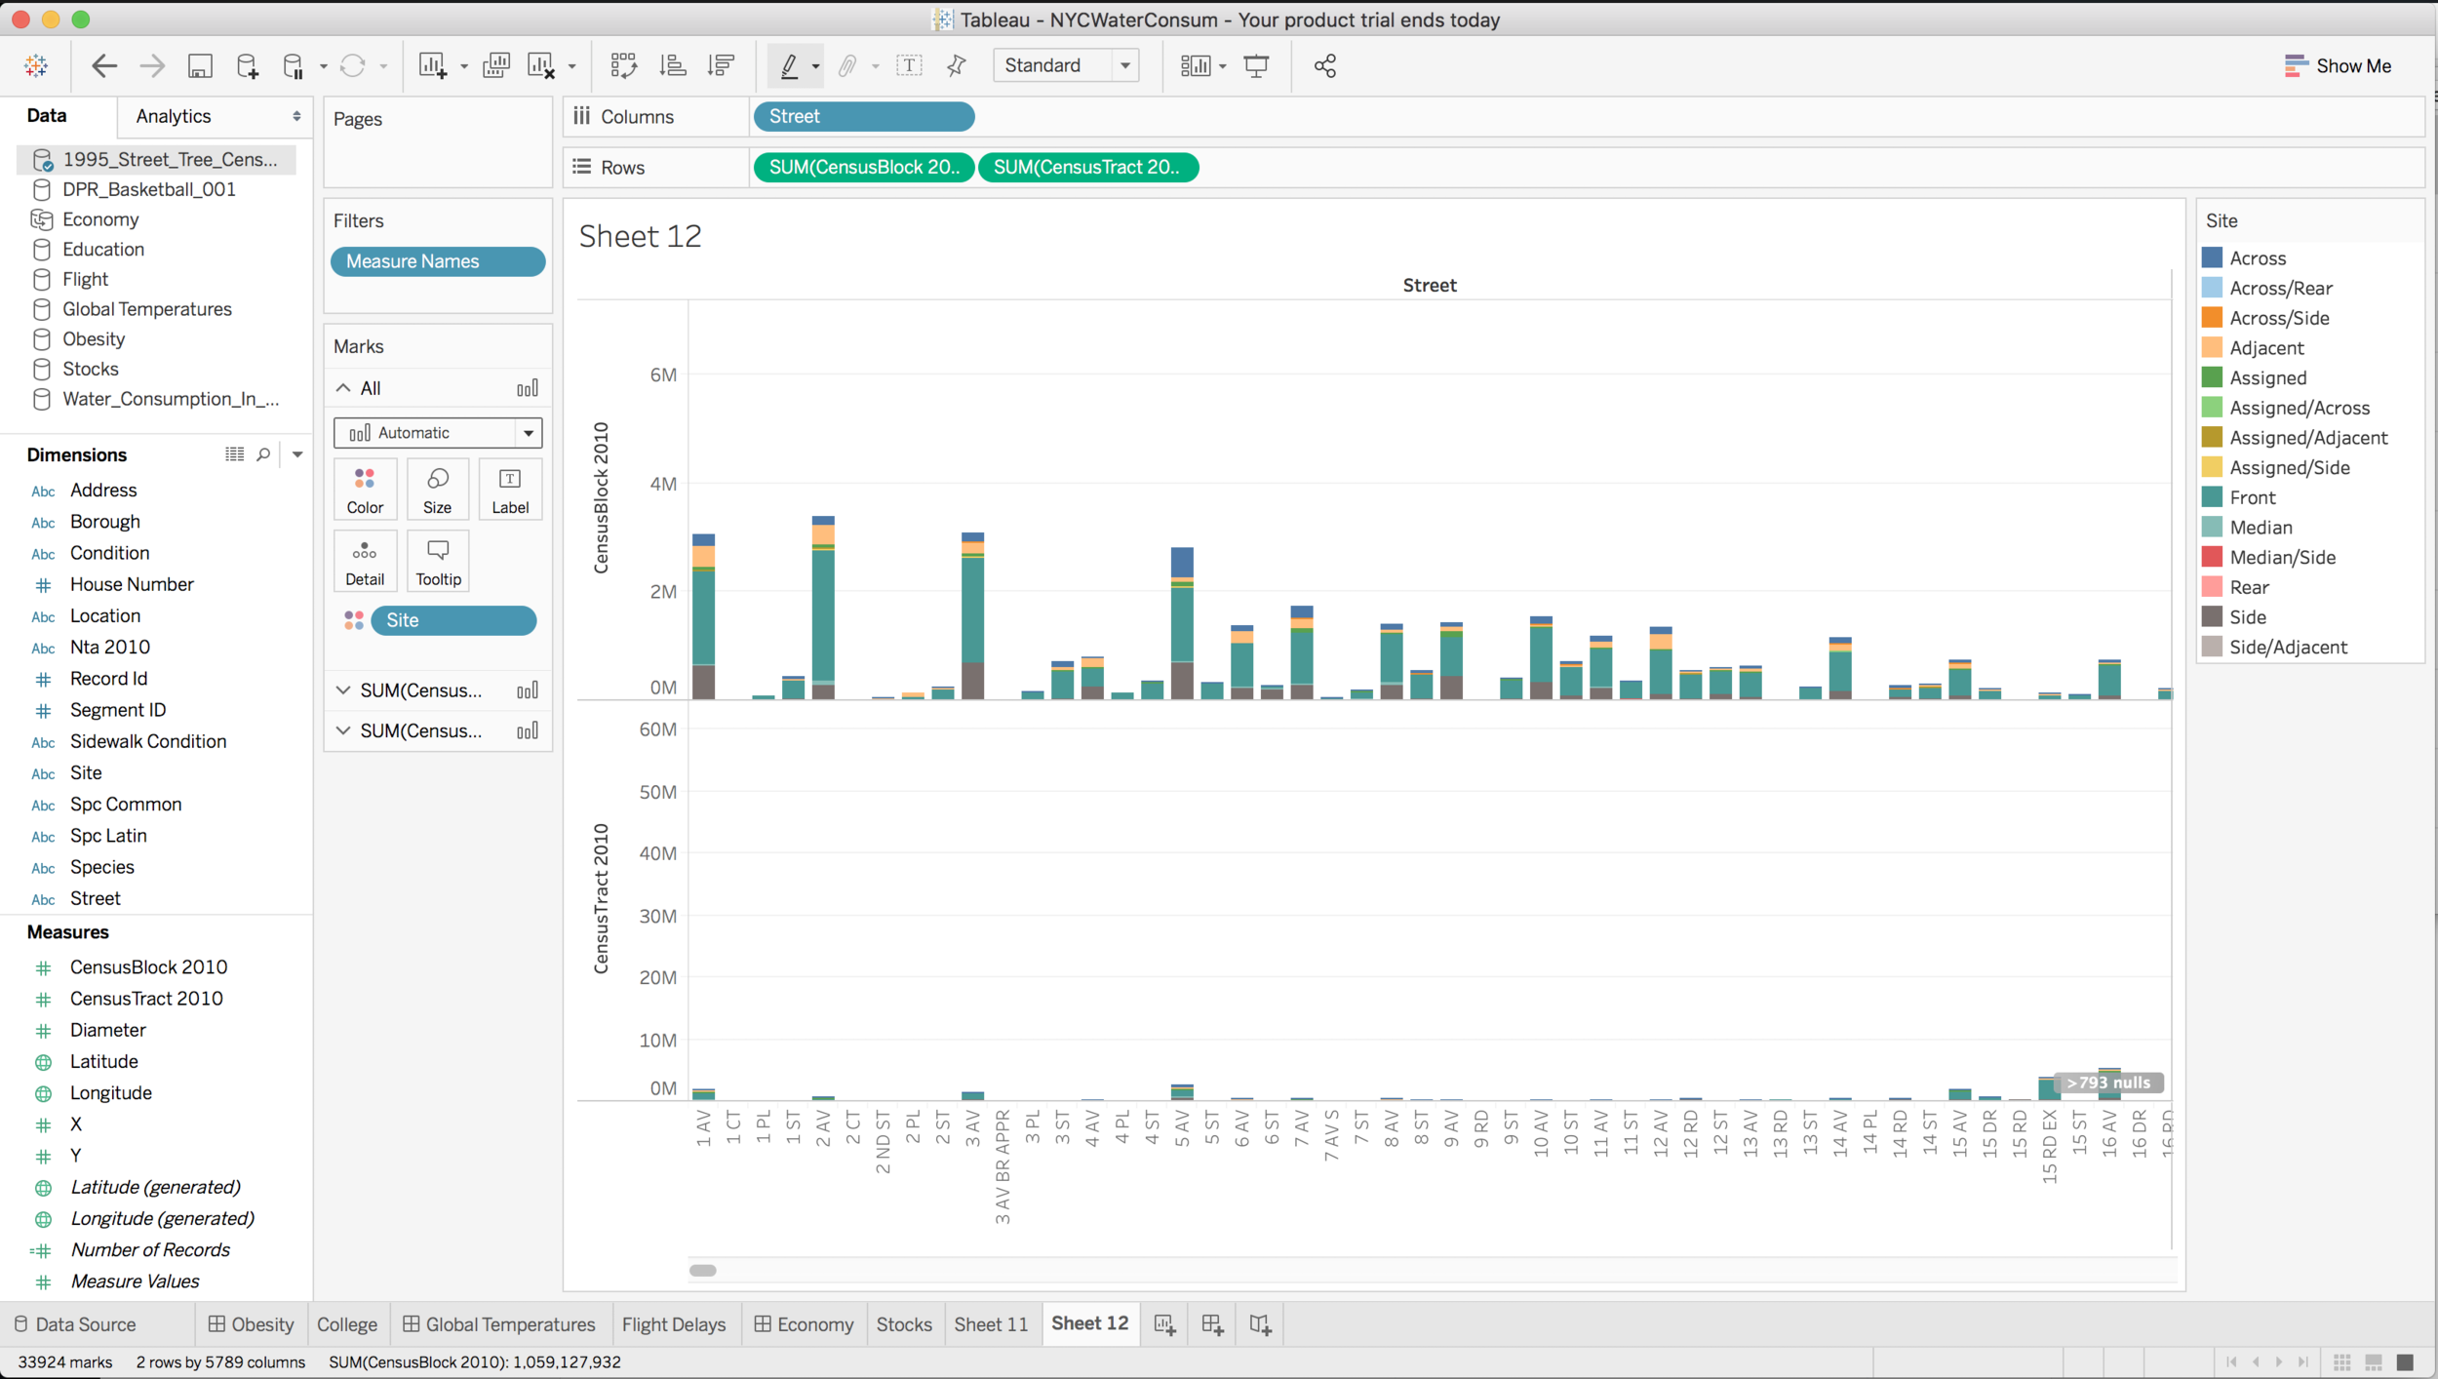Select the Site pill on Marks card

click(453, 620)
